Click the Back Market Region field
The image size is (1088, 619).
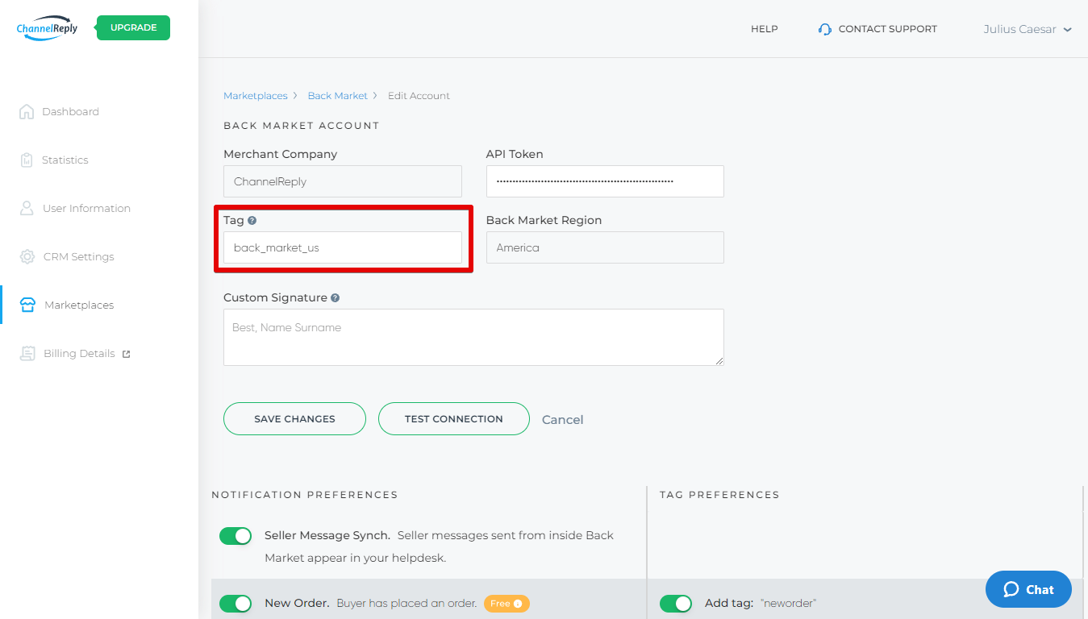point(605,247)
